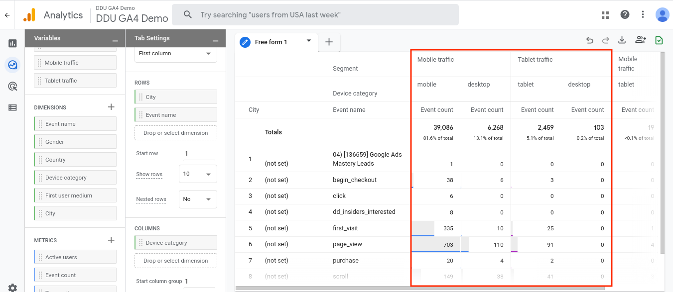Select the Gender dimension

75,142
